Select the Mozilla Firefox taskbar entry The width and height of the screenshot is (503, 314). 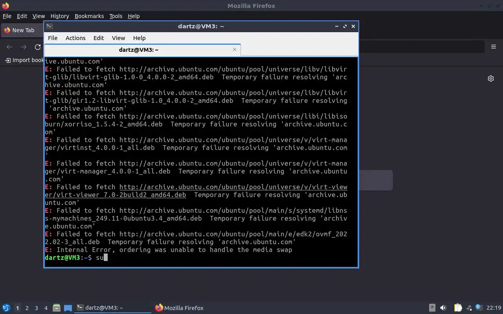coord(180,308)
